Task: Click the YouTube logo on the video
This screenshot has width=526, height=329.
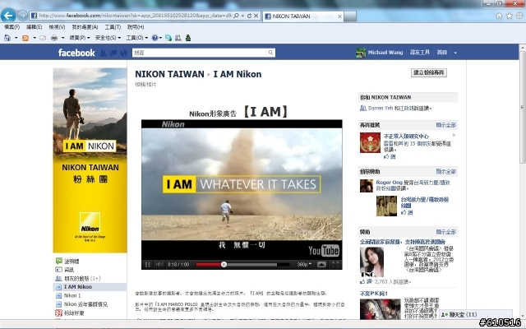Action: click(x=324, y=250)
